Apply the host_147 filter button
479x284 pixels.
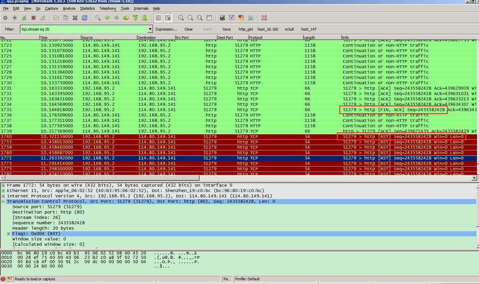point(309,29)
